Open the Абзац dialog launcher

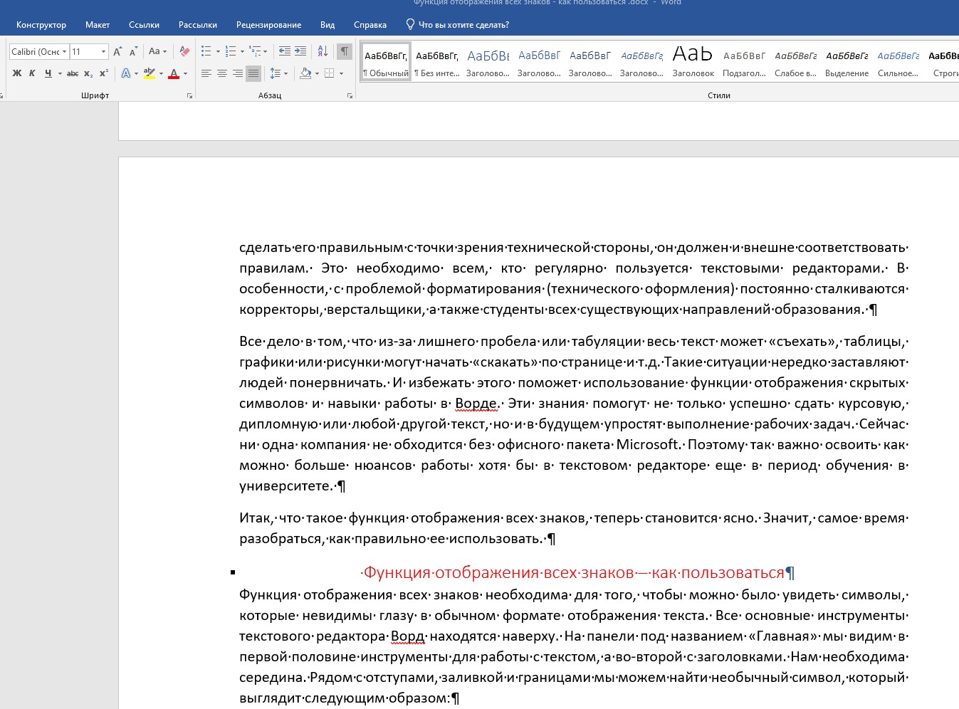tap(350, 95)
